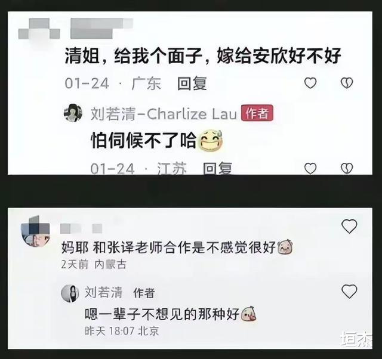Viewport: 382px width, 359px height.
Task: Like the 清姐 marriage comment with heart icon
Action: coord(310,83)
